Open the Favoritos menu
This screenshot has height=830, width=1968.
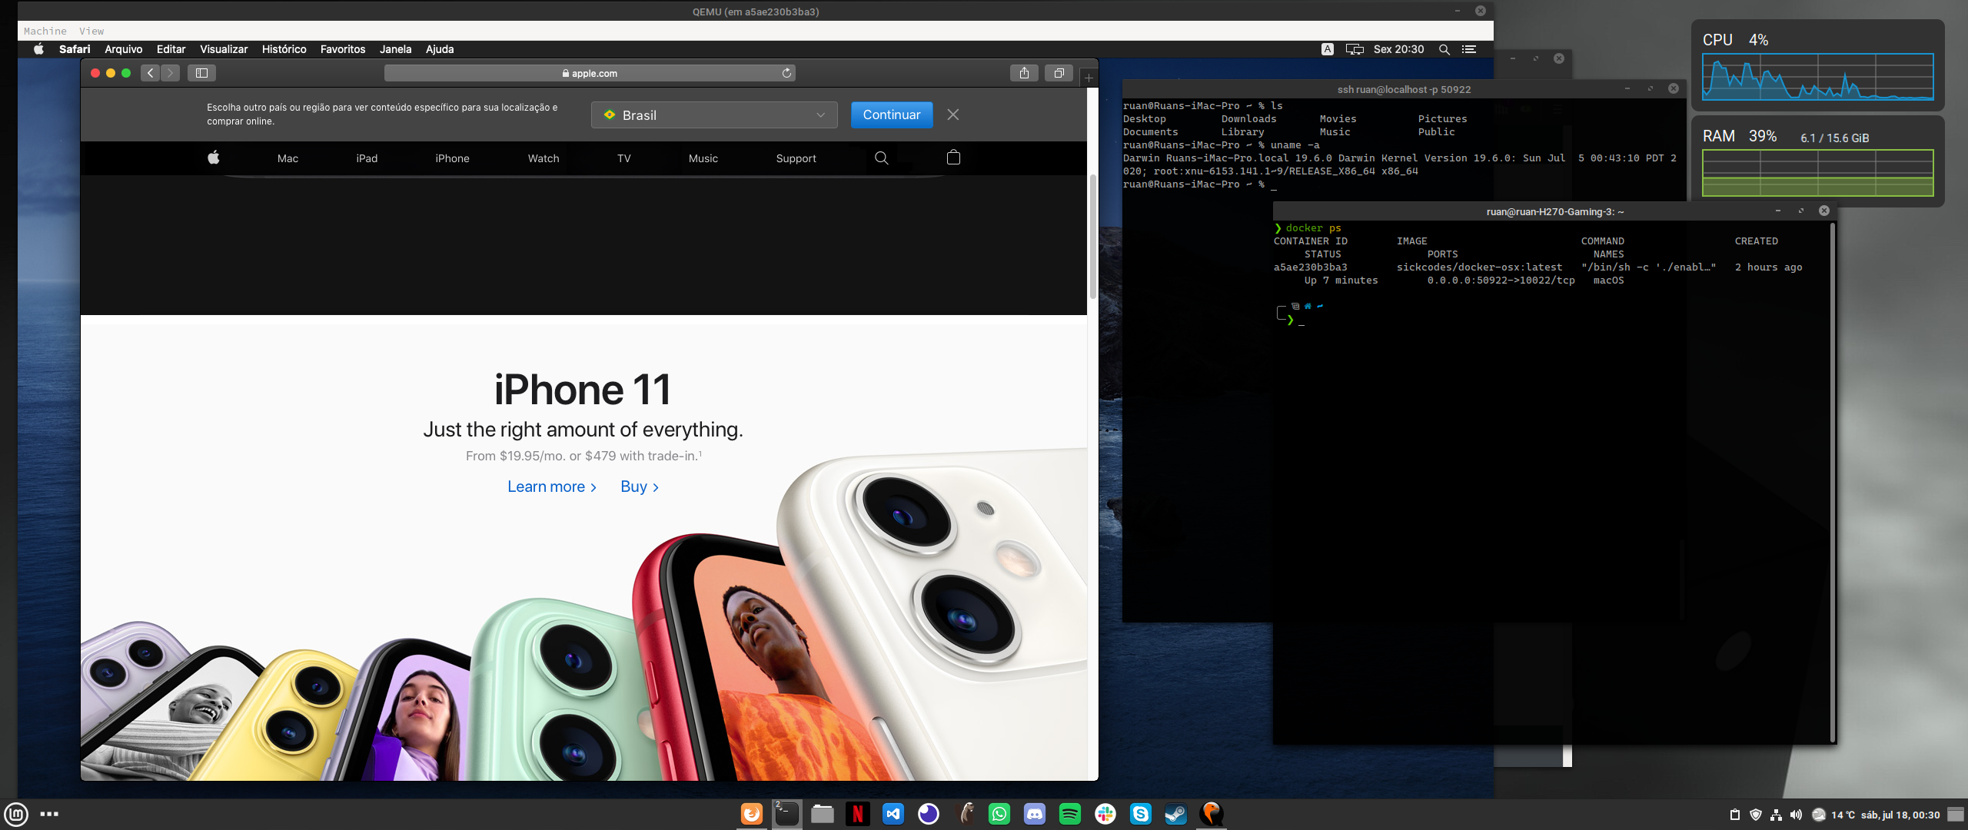pos(343,49)
